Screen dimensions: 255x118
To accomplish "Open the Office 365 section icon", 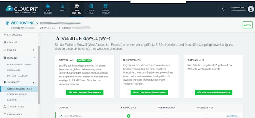I will click(91, 6).
